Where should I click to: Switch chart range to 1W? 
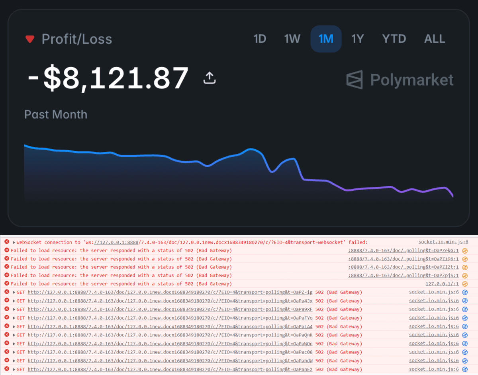tap(292, 39)
